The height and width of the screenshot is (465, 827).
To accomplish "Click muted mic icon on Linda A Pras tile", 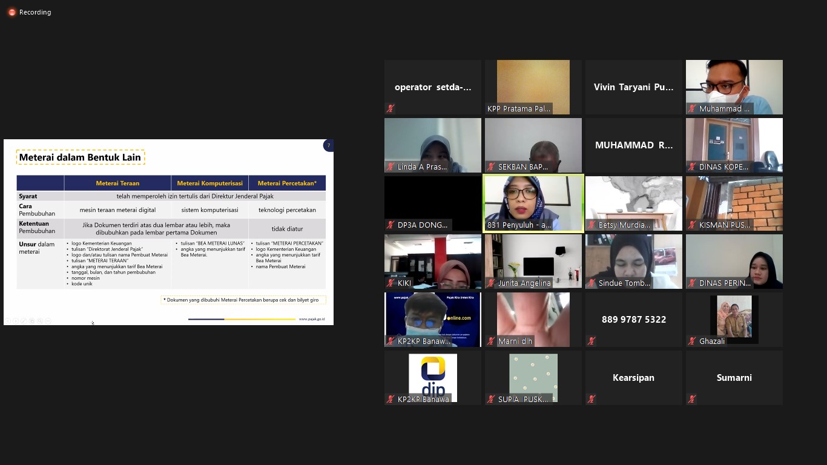I will [391, 167].
